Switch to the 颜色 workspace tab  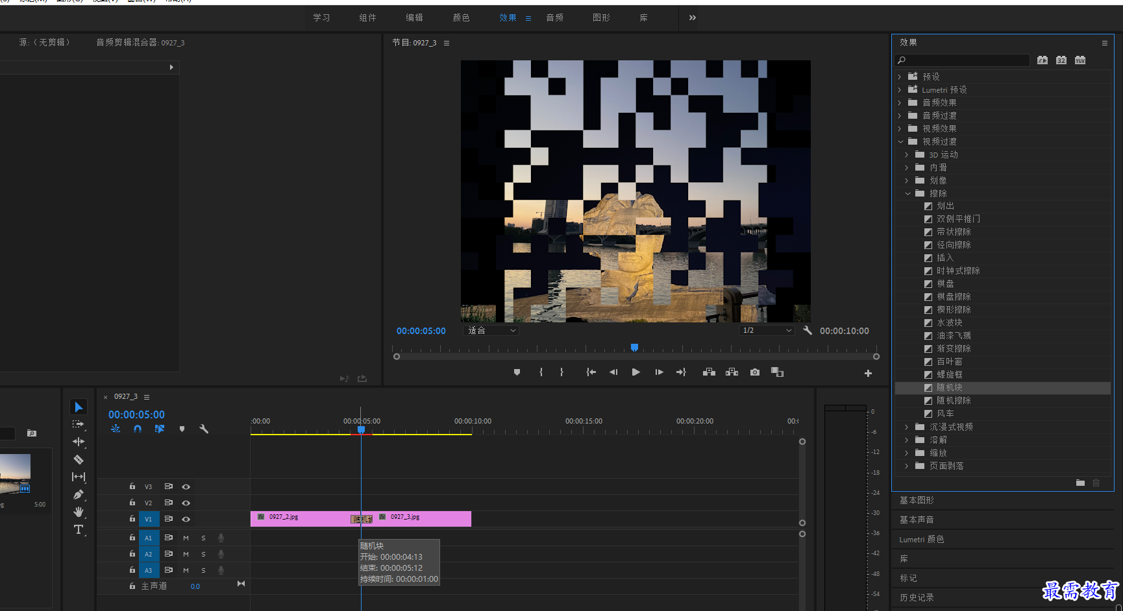(461, 18)
